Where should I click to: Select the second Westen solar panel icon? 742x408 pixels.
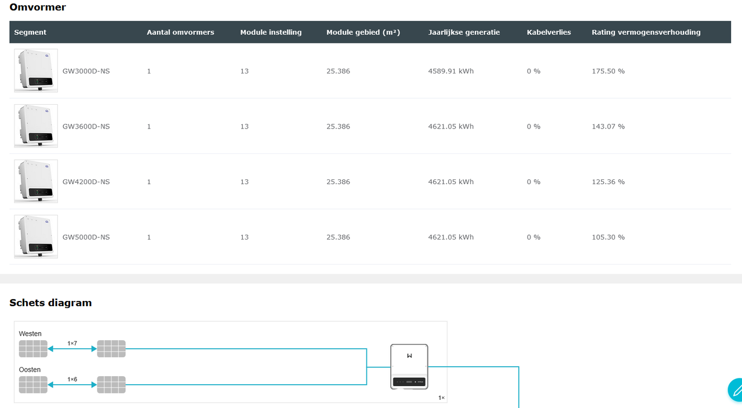point(111,349)
